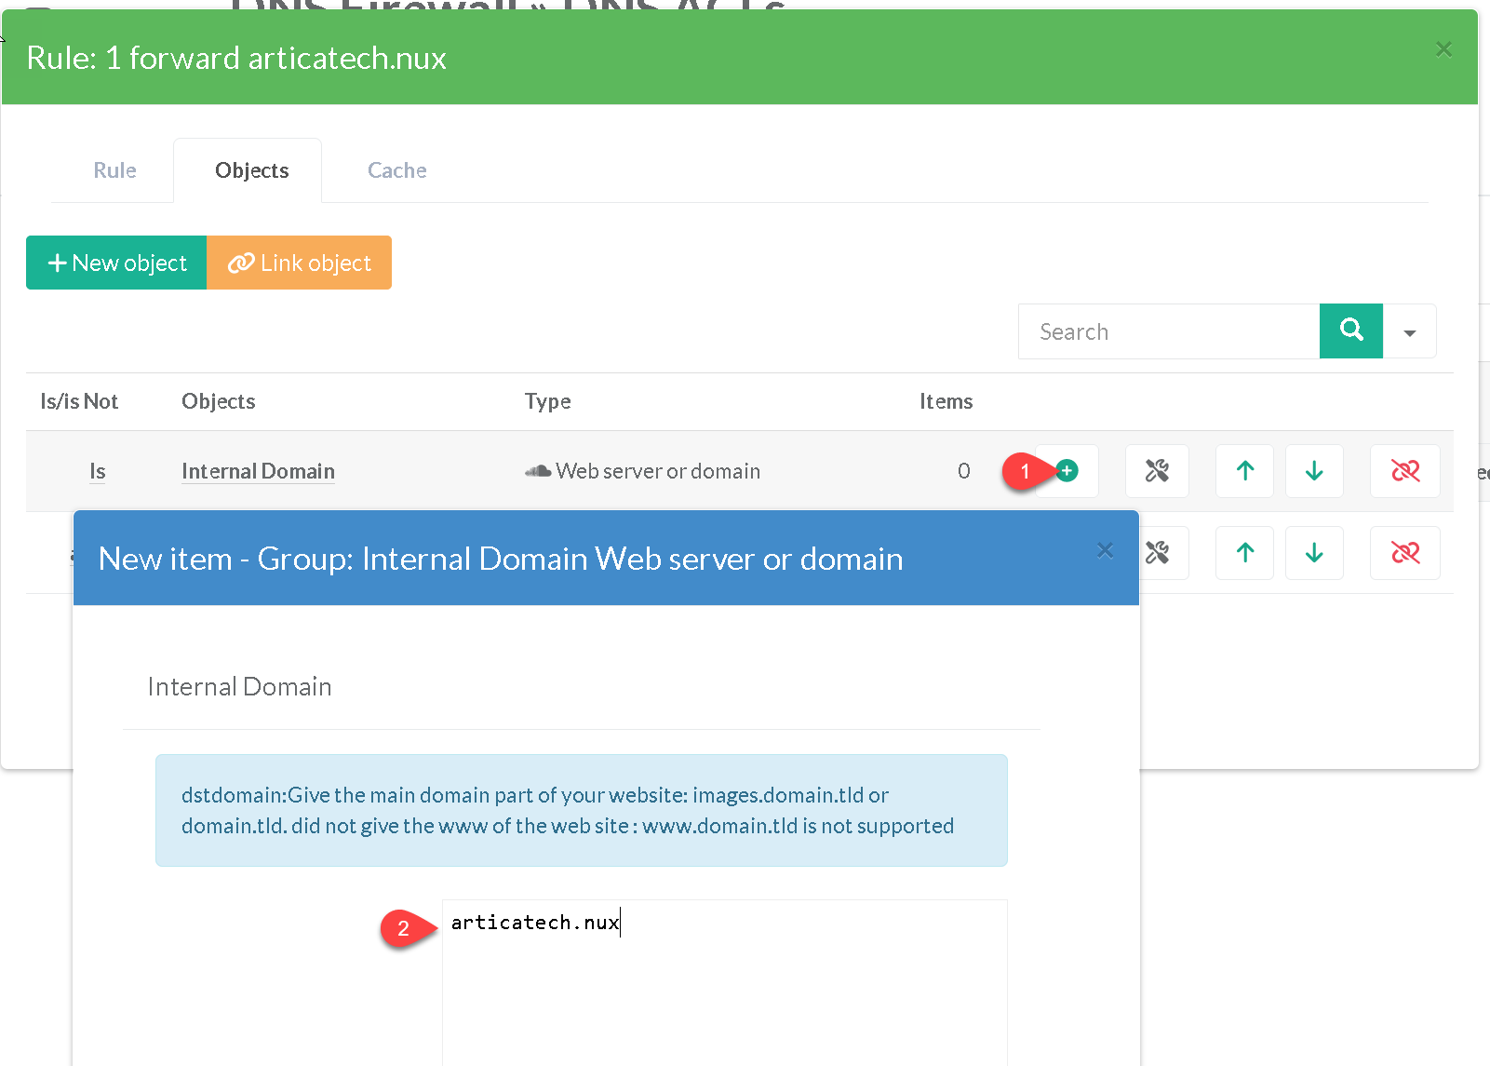The image size is (1490, 1066).
Task: Switch to the Rule tab
Action: pos(114,170)
